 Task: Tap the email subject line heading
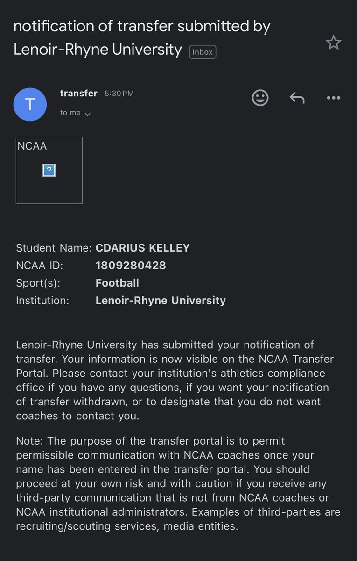[142, 37]
